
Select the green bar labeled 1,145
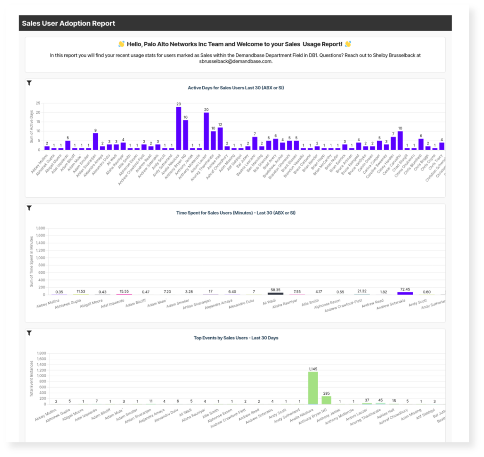coord(313,388)
